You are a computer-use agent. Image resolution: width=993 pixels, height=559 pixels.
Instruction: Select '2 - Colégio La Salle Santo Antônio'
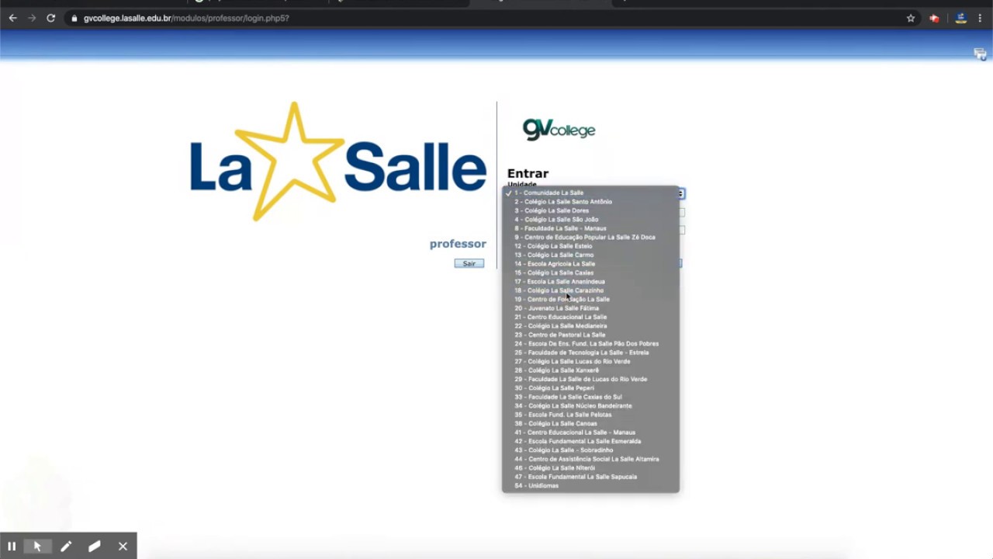click(x=590, y=202)
